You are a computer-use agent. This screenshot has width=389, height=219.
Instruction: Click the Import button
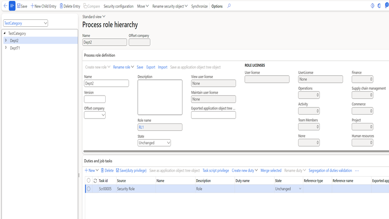coord(163,67)
